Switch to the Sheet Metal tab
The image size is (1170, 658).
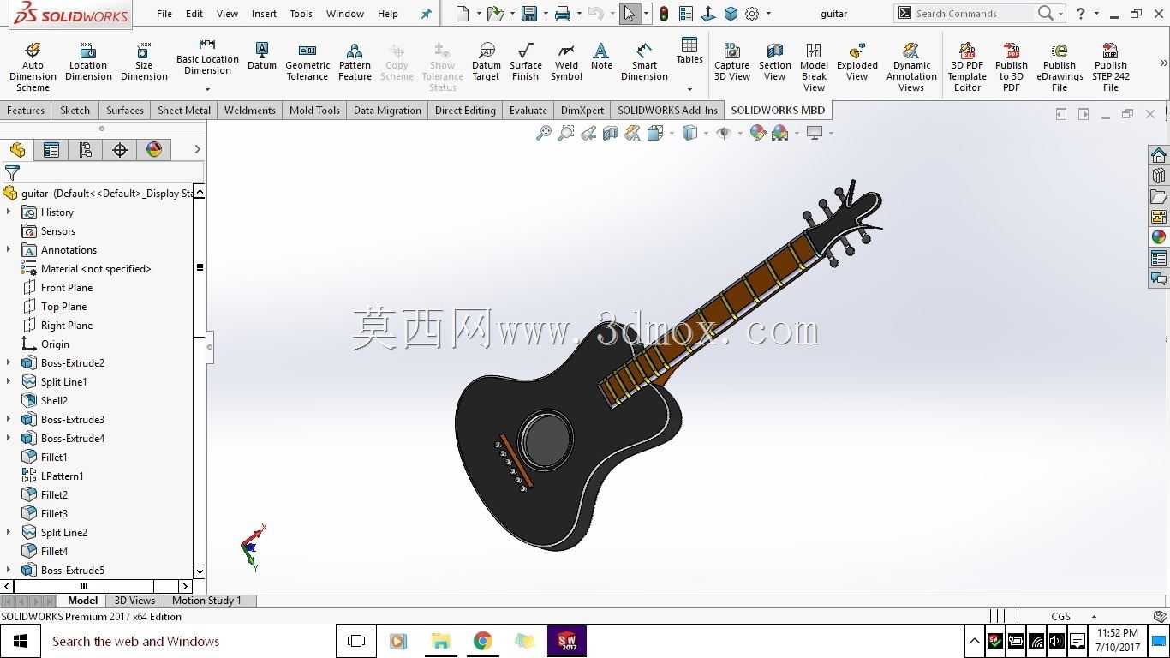tap(184, 110)
